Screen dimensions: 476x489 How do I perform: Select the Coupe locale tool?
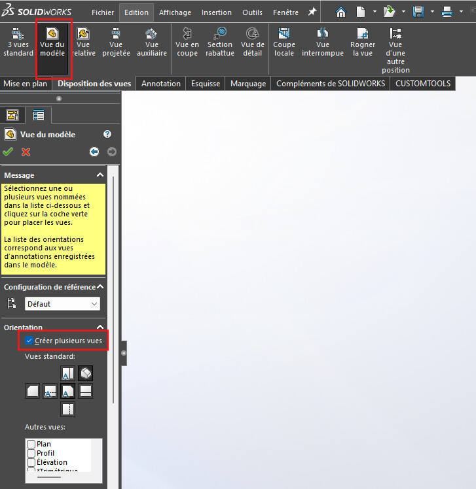(x=284, y=42)
